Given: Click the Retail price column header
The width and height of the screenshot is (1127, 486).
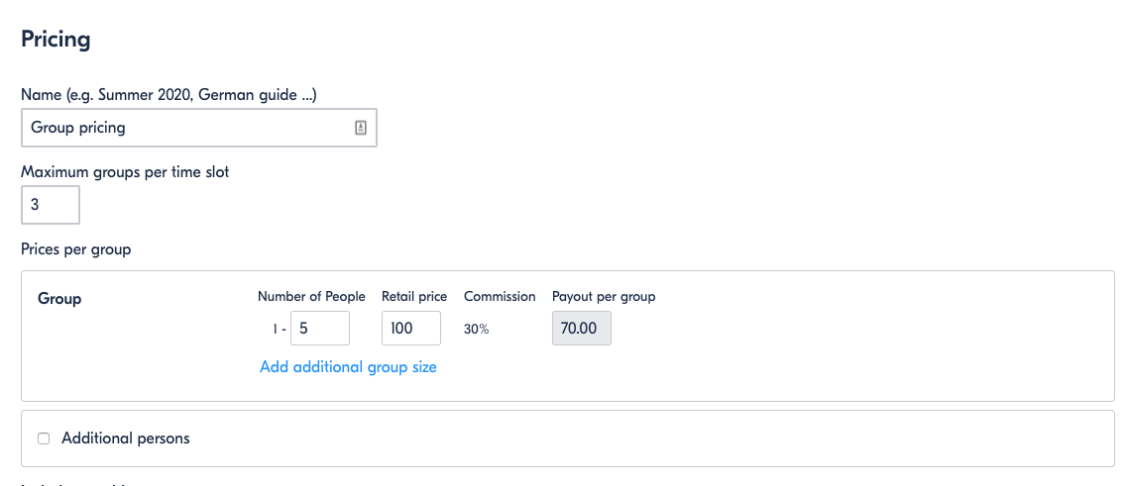Looking at the screenshot, I should pyautogui.click(x=414, y=297).
